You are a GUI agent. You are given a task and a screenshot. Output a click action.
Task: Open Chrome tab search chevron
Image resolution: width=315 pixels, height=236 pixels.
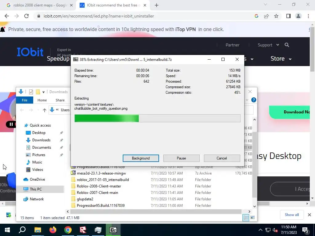265,4
